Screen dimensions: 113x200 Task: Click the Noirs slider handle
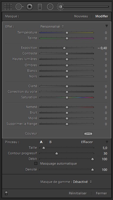point(67,77)
